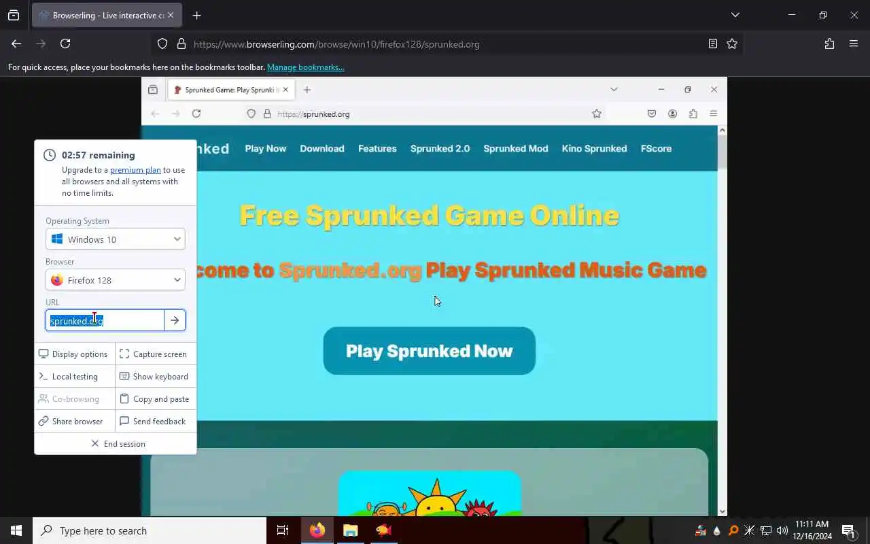
Task: Open File Explorer from the taskbar
Action: 350,530
